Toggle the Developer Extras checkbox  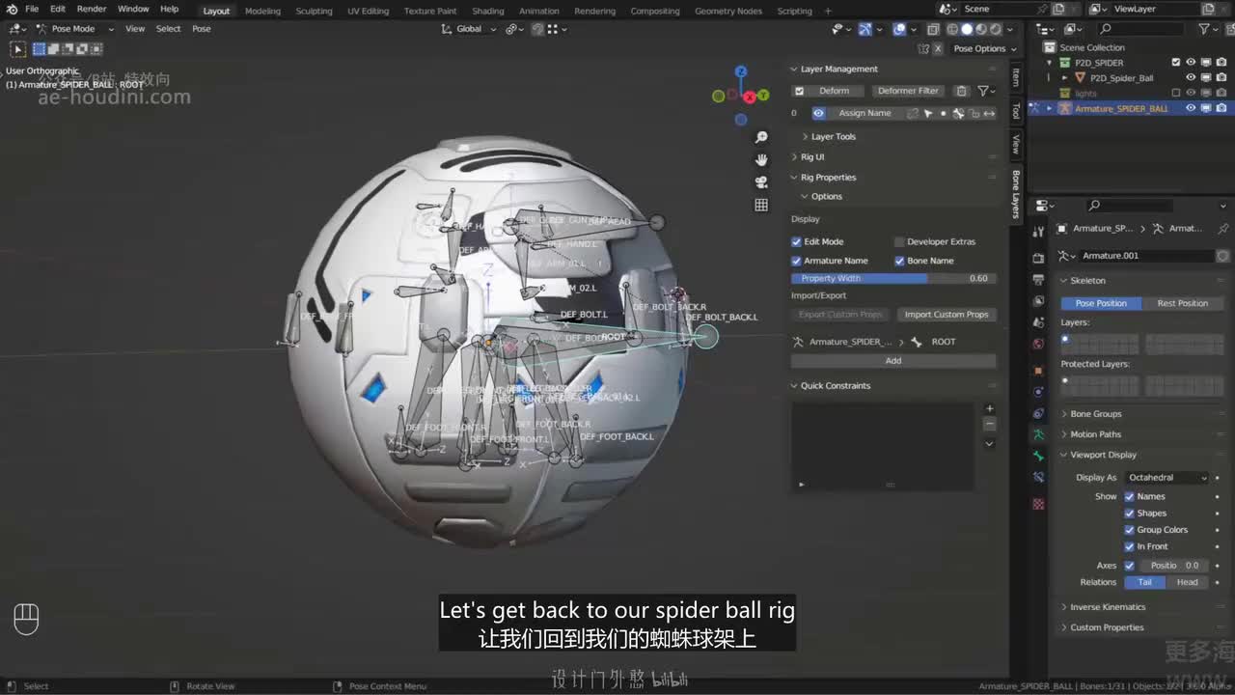(899, 241)
